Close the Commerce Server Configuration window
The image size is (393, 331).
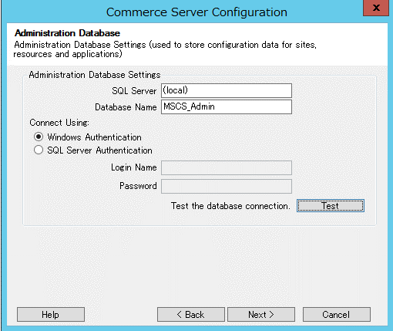click(x=376, y=8)
